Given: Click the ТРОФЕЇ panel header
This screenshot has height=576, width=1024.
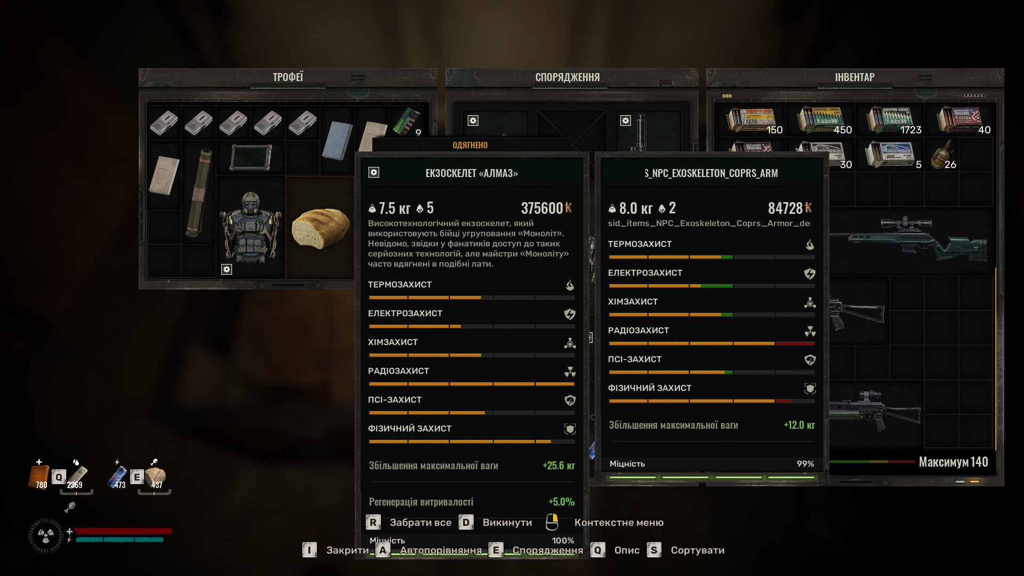Looking at the screenshot, I should coord(288,77).
